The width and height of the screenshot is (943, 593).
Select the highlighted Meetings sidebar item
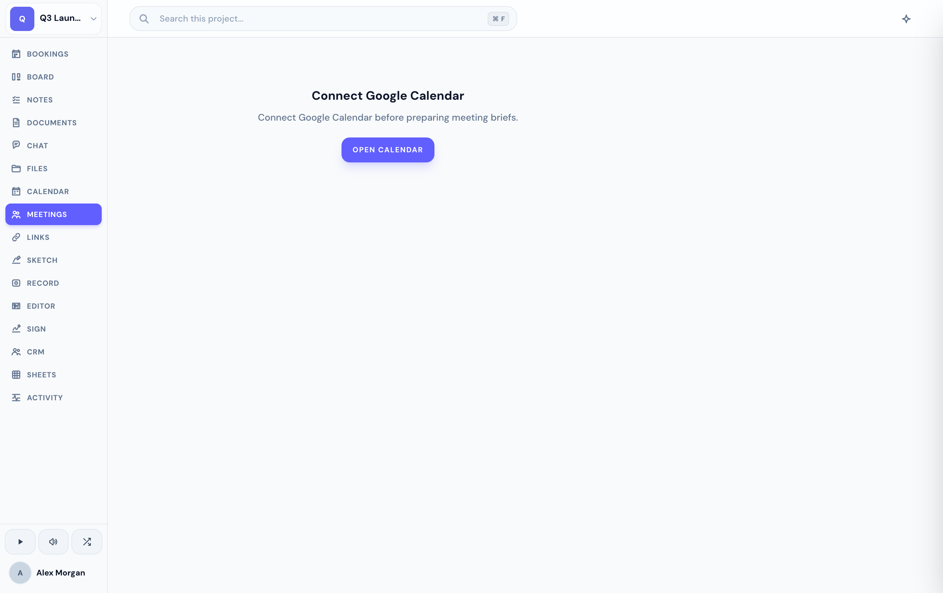53,214
